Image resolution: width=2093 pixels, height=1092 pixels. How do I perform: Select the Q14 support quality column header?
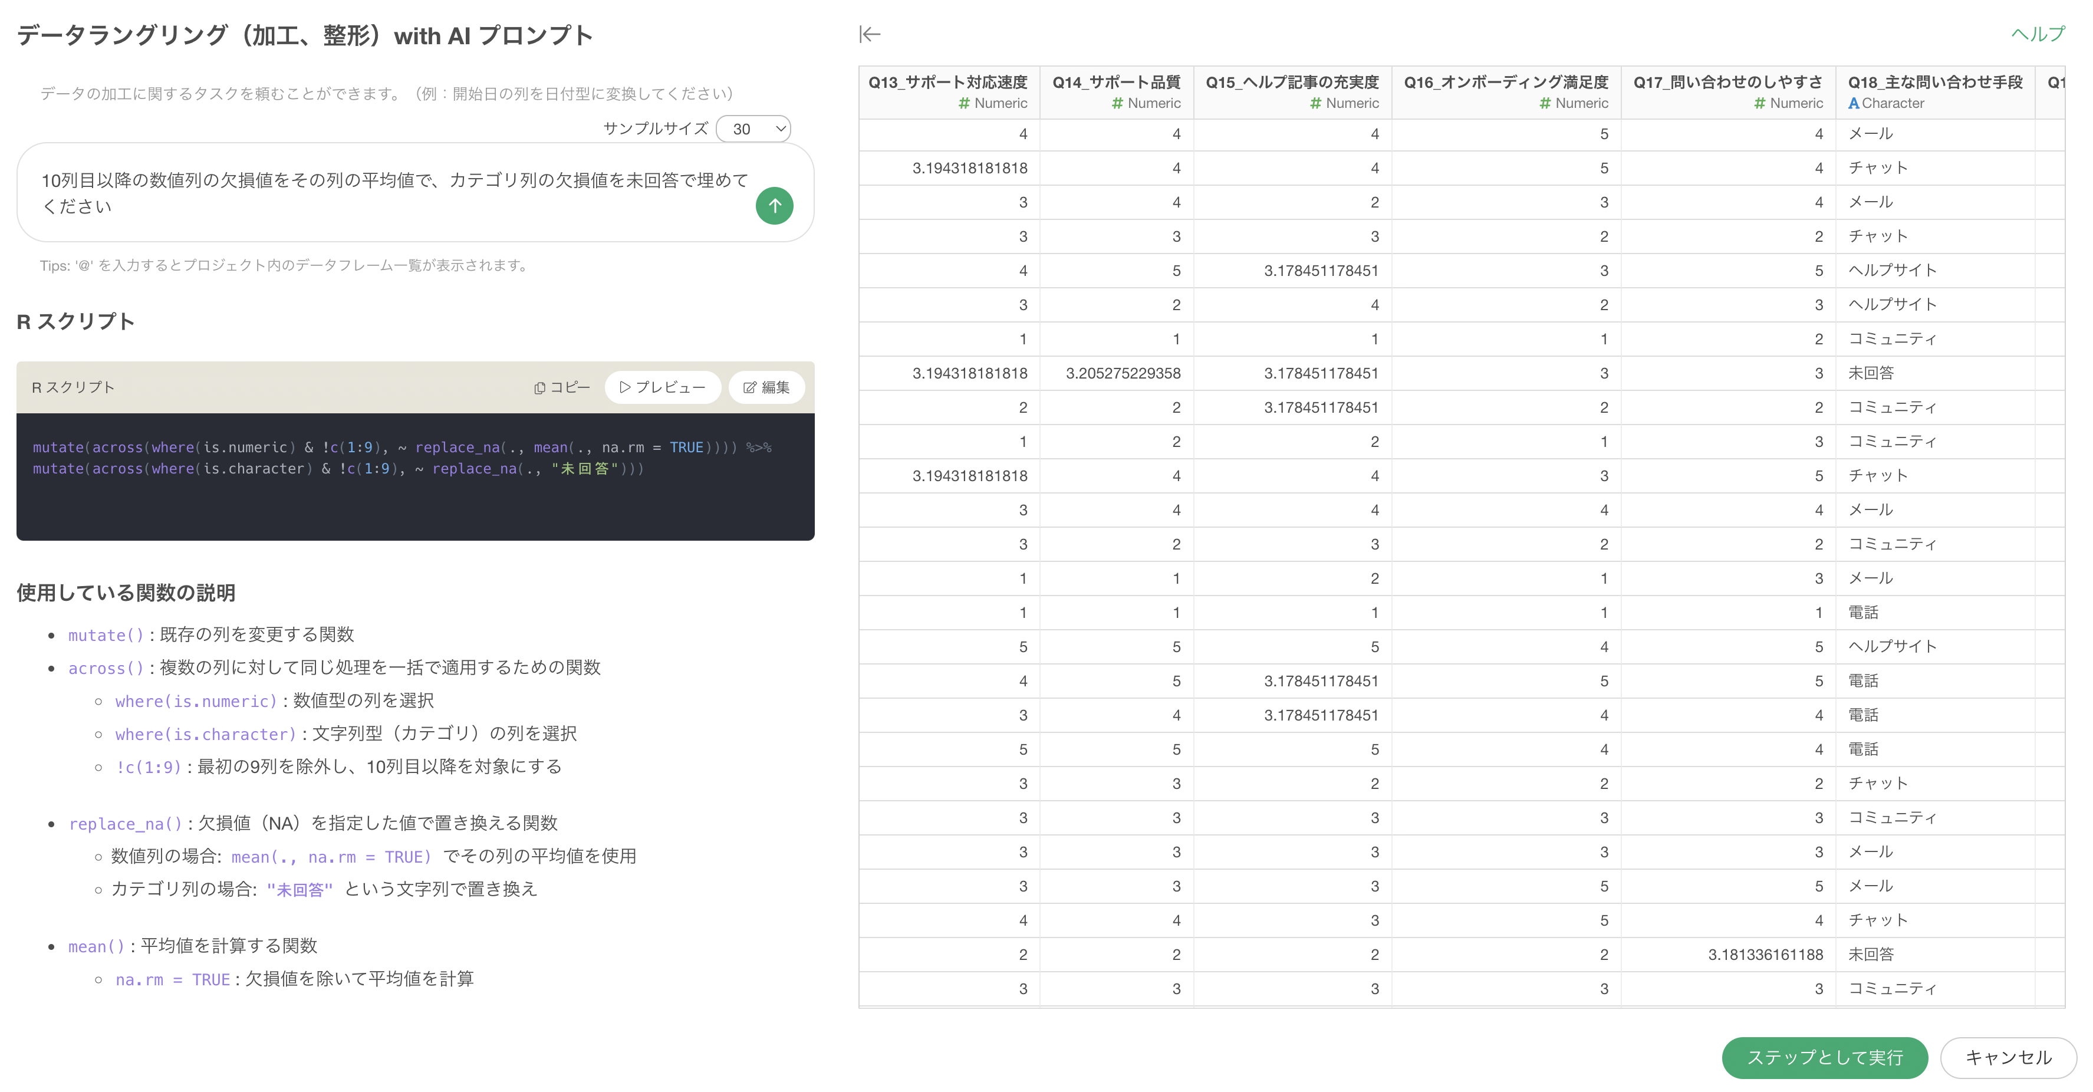(x=1115, y=82)
